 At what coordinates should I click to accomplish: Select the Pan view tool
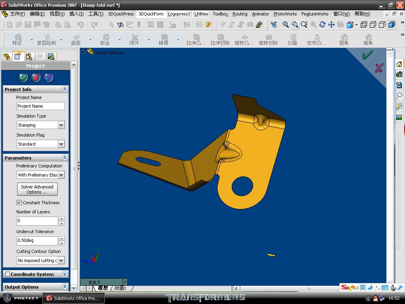click(331, 25)
